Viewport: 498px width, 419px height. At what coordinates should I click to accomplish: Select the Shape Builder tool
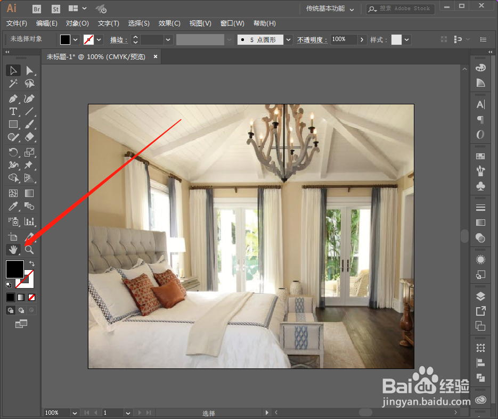click(13, 178)
